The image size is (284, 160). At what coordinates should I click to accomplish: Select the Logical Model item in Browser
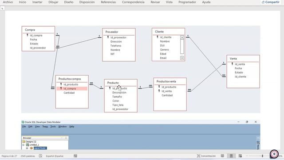(40, 148)
